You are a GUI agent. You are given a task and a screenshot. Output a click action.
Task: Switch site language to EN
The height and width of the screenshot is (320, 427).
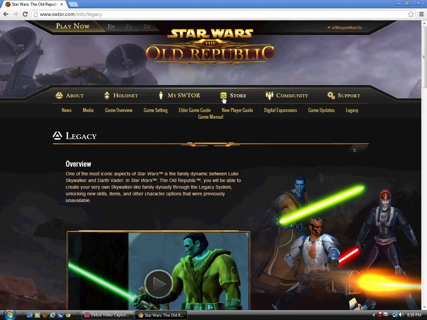111,26
